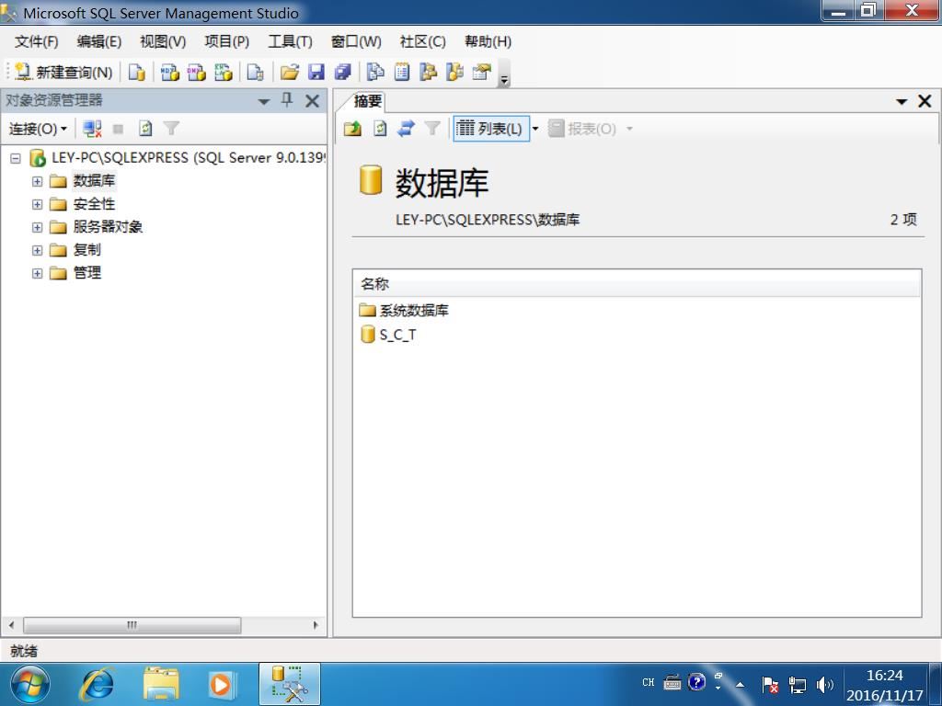This screenshot has height=706, width=942.
Task: Open the 文件(F) menu
Action: (x=37, y=41)
